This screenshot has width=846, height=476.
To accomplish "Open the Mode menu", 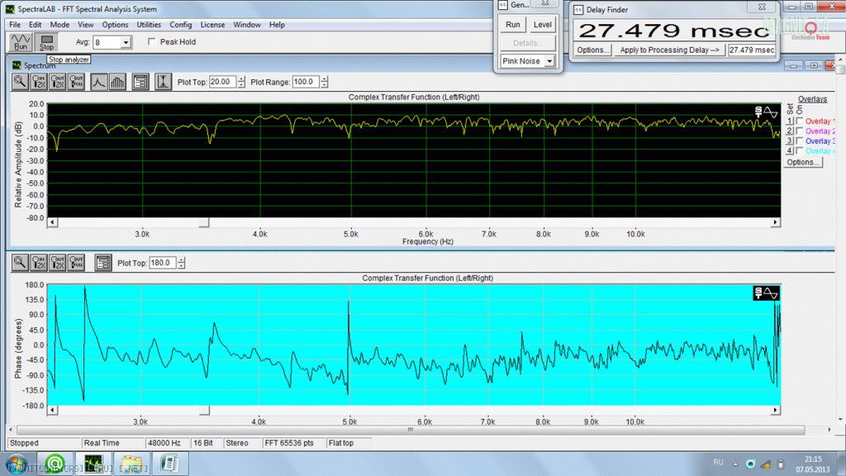I will (59, 25).
